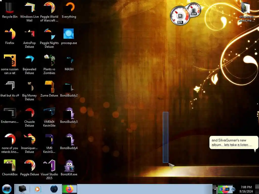
Task: Click the blue swirl tray icon
Action: (x=234, y=189)
